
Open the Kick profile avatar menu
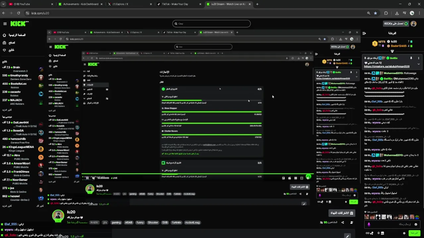pyautogui.click(x=413, y=23)
